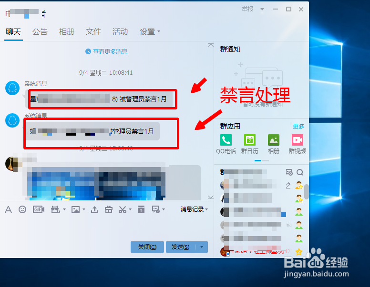Image resolution: width=370 pixels, height=287 pixels.
Task: Click the 群通知 heading
Action: click(x=230, y=49)
